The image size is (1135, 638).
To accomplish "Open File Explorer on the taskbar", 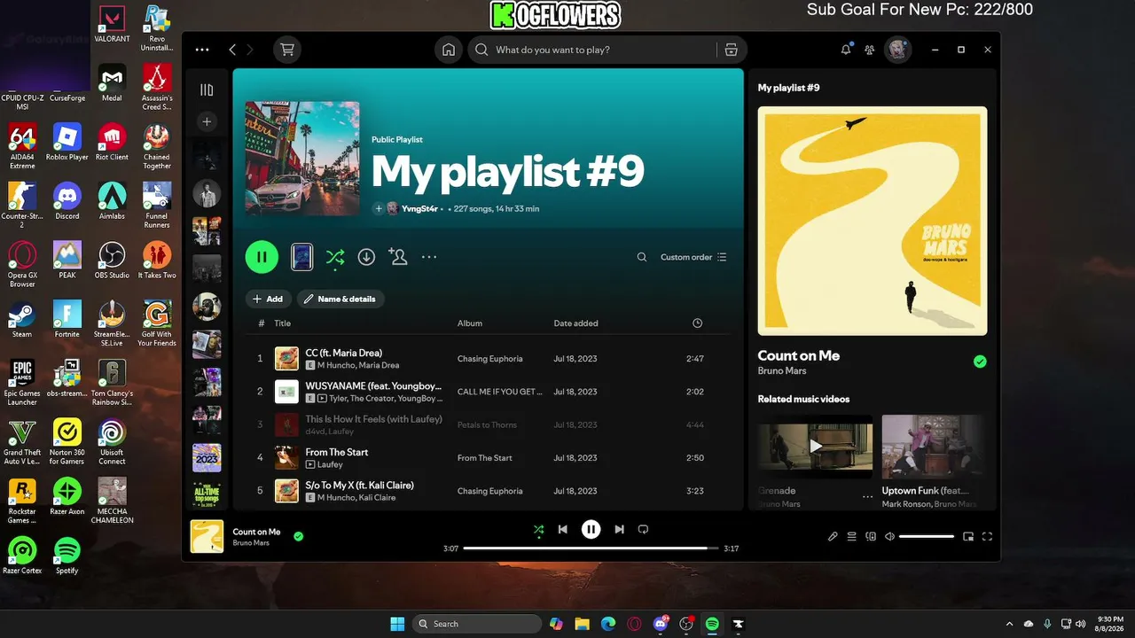I will point(582,624).
